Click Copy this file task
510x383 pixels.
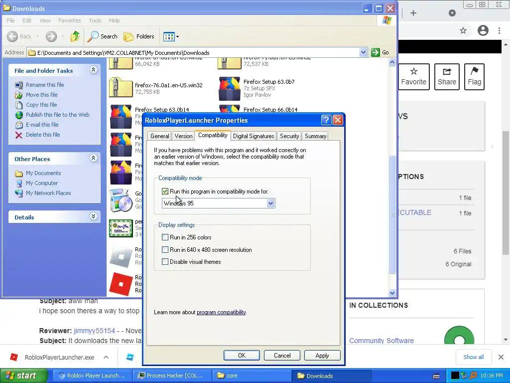41,105
